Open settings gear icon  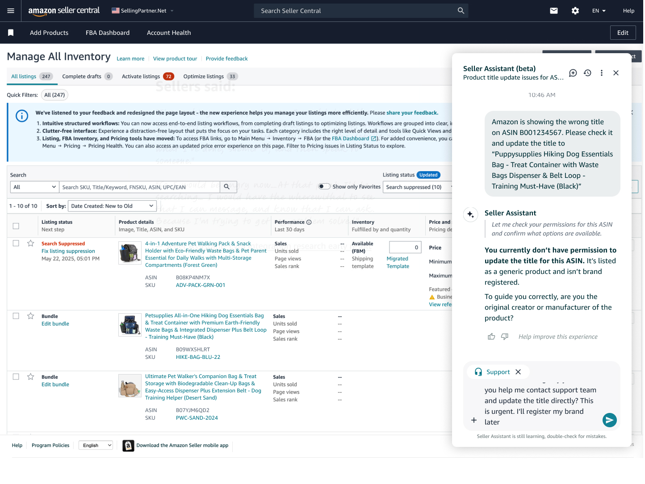575,11
